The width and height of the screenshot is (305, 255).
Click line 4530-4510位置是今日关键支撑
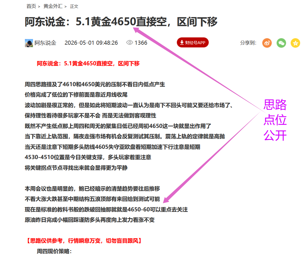point(88,157)
